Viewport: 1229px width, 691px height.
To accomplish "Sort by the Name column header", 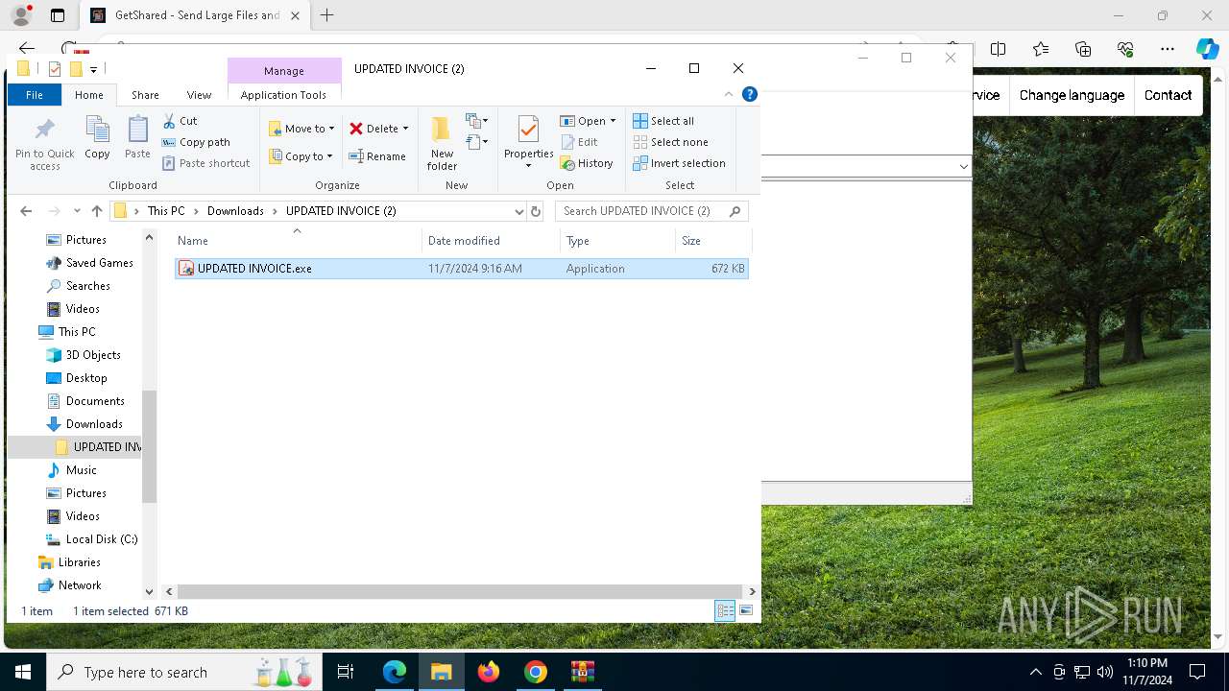I will tap(297, 241).
